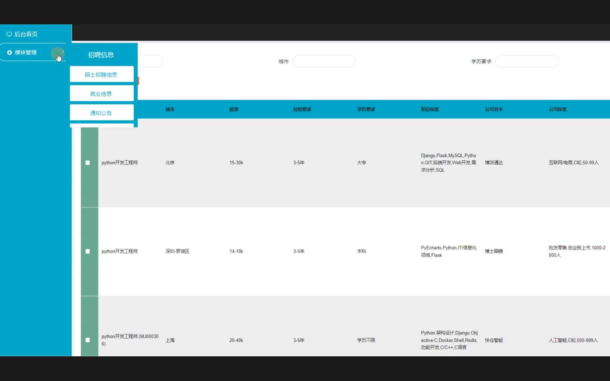Click the monitor icon beside 后台首页

(9, 34)
